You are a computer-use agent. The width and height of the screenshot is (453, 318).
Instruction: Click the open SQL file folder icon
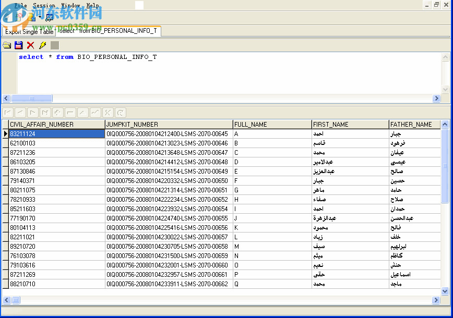7,45
